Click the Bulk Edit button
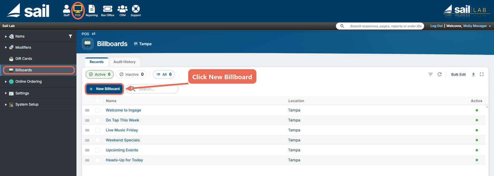 pos(458,75)
